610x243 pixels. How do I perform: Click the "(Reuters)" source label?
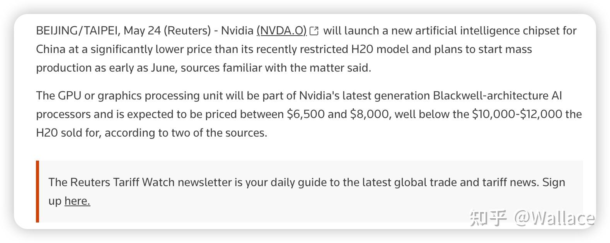[187, 31]
